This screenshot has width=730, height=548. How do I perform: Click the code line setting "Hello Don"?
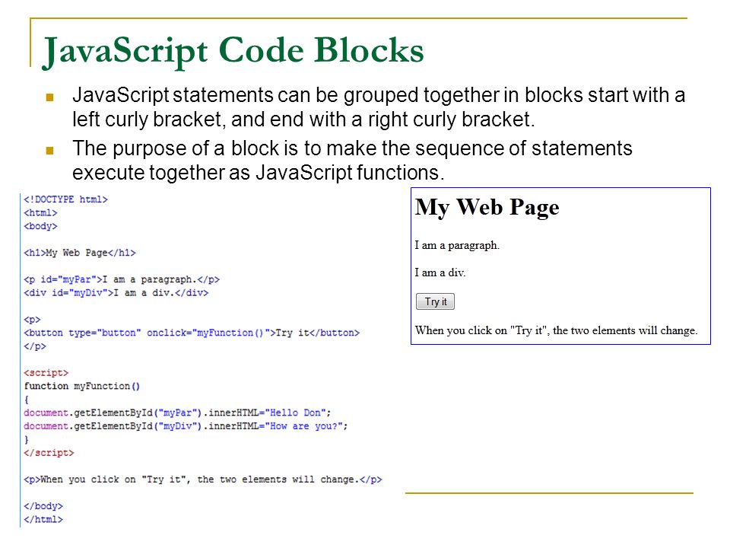coord(177,413)
